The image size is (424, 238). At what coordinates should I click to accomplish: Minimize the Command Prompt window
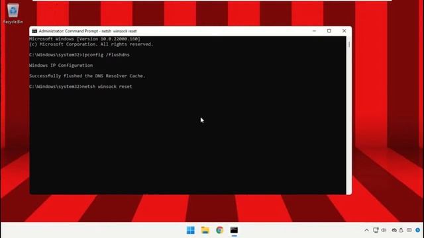click(x=314, y=31)
